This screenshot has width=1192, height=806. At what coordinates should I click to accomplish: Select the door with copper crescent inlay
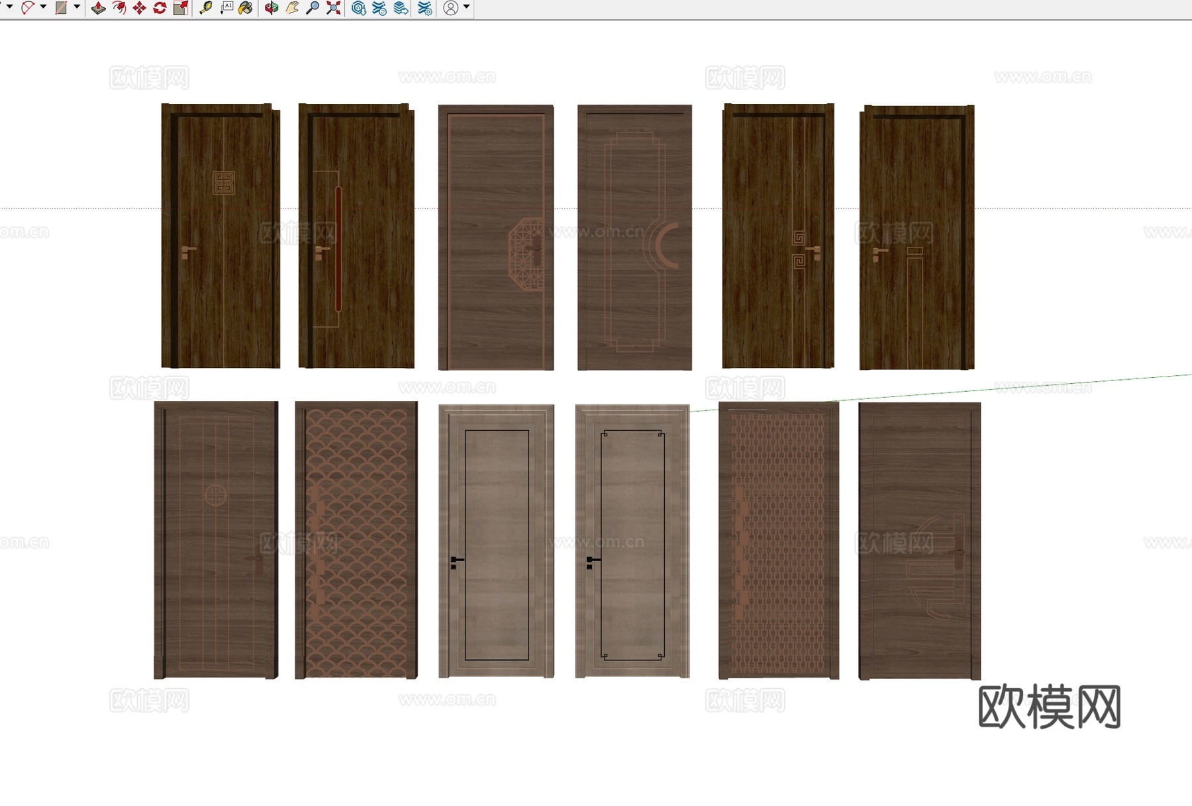point(634,237)
